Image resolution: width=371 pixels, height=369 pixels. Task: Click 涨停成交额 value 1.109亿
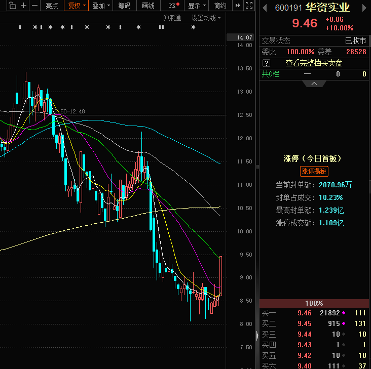[x=331, y=223]
